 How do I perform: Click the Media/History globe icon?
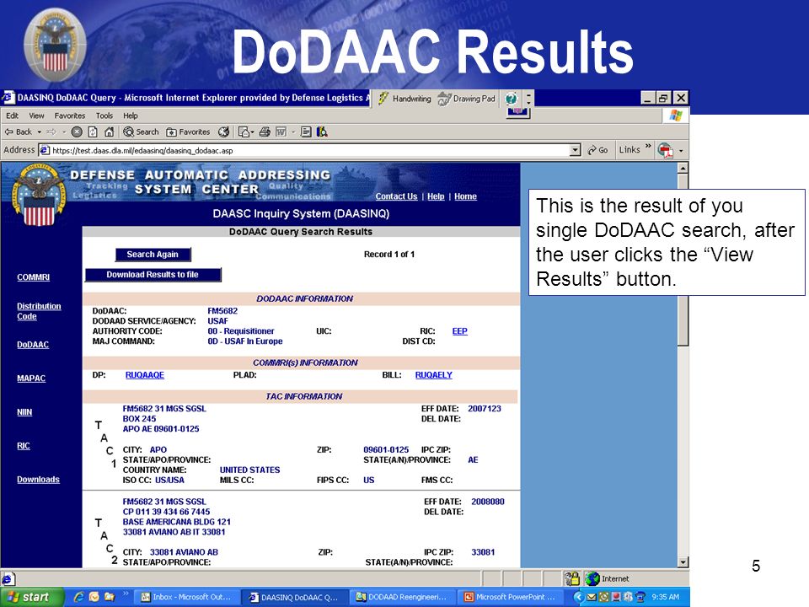click(x=223, y=132)
